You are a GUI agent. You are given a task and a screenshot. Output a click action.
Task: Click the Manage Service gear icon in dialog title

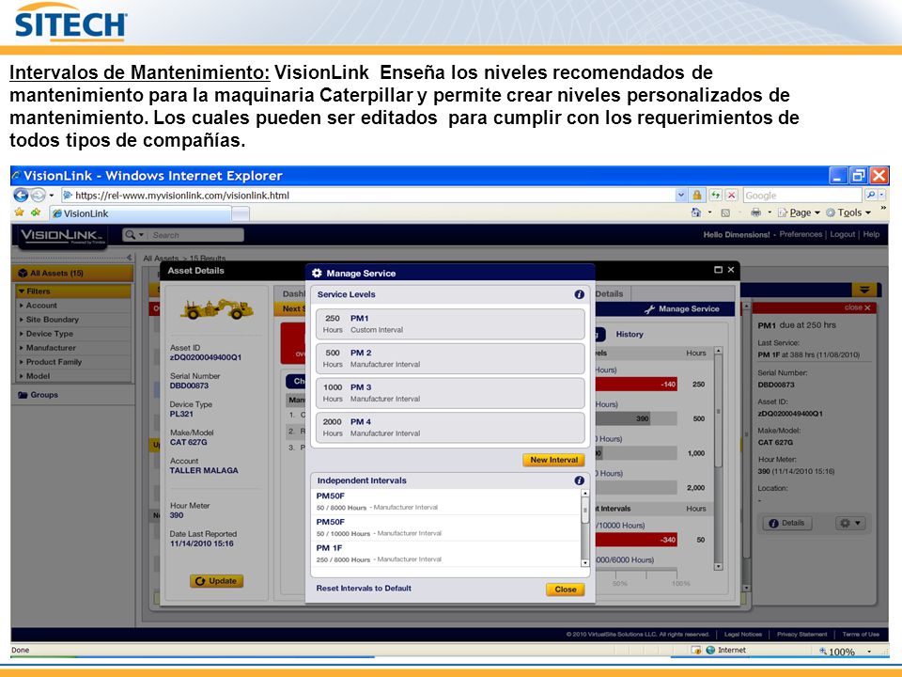[x=317, y=273]
